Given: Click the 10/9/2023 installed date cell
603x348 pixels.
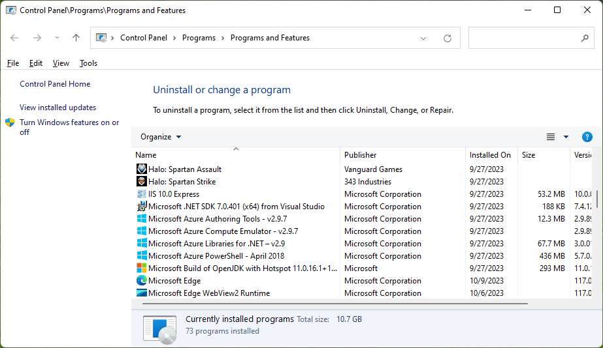Looking at the screenshot, I should pyautogui.click(x=487, y=280).
